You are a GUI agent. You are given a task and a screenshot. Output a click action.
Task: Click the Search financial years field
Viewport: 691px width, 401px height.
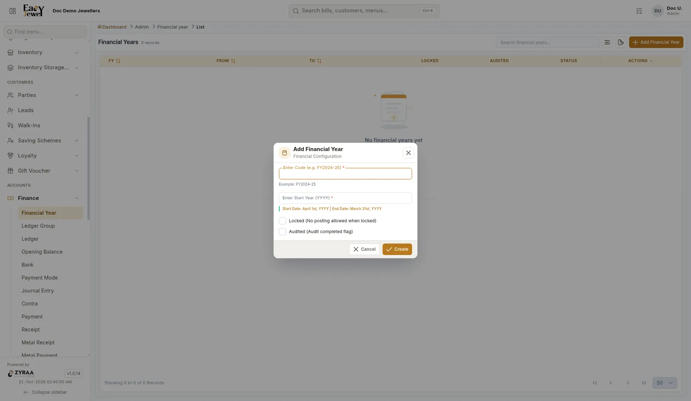click(x=548, y=42)
